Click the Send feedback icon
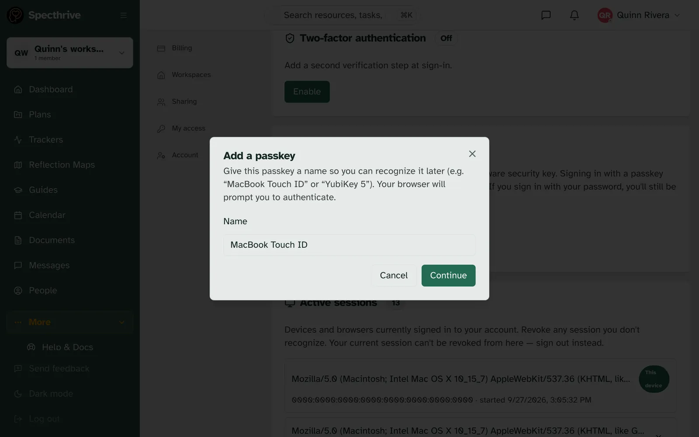This screenshot has width=699, height=437. click(x=18, y=368)
